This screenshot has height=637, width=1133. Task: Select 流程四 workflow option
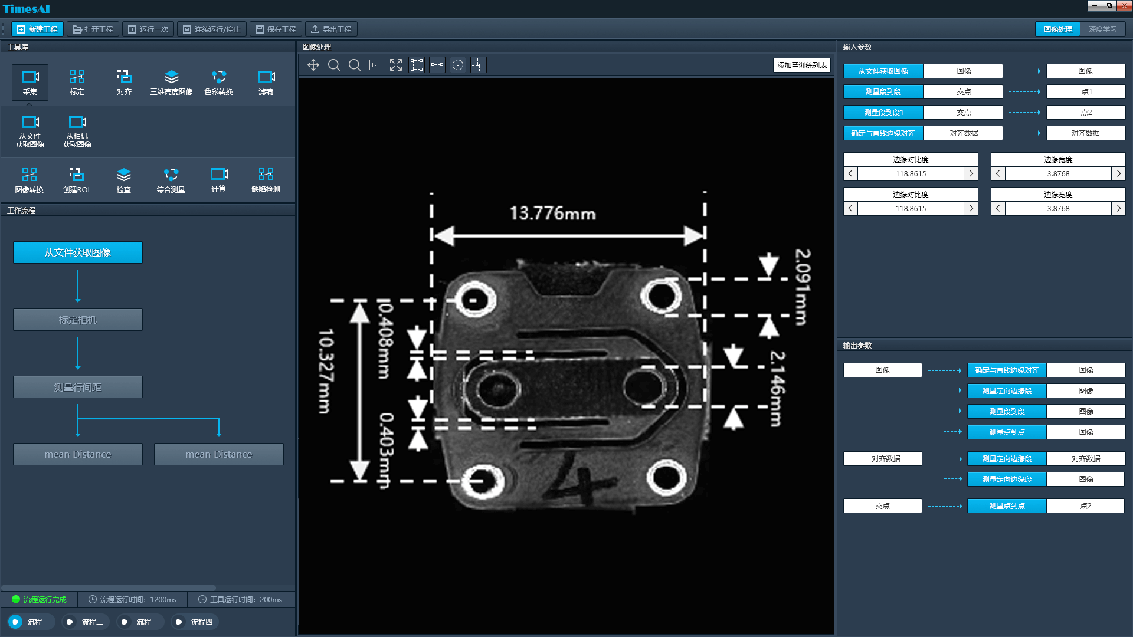pos(194,622)
